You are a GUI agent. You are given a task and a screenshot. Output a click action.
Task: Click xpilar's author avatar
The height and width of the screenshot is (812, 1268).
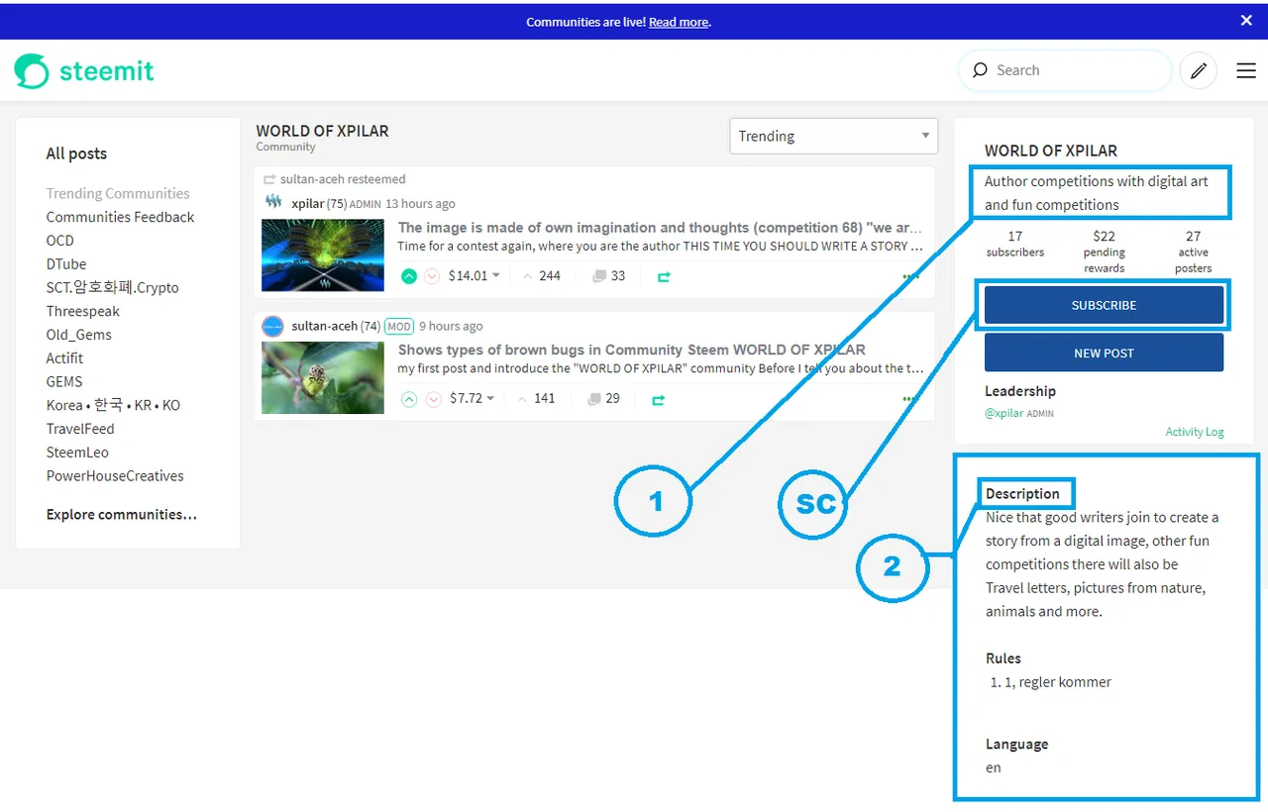273,203
